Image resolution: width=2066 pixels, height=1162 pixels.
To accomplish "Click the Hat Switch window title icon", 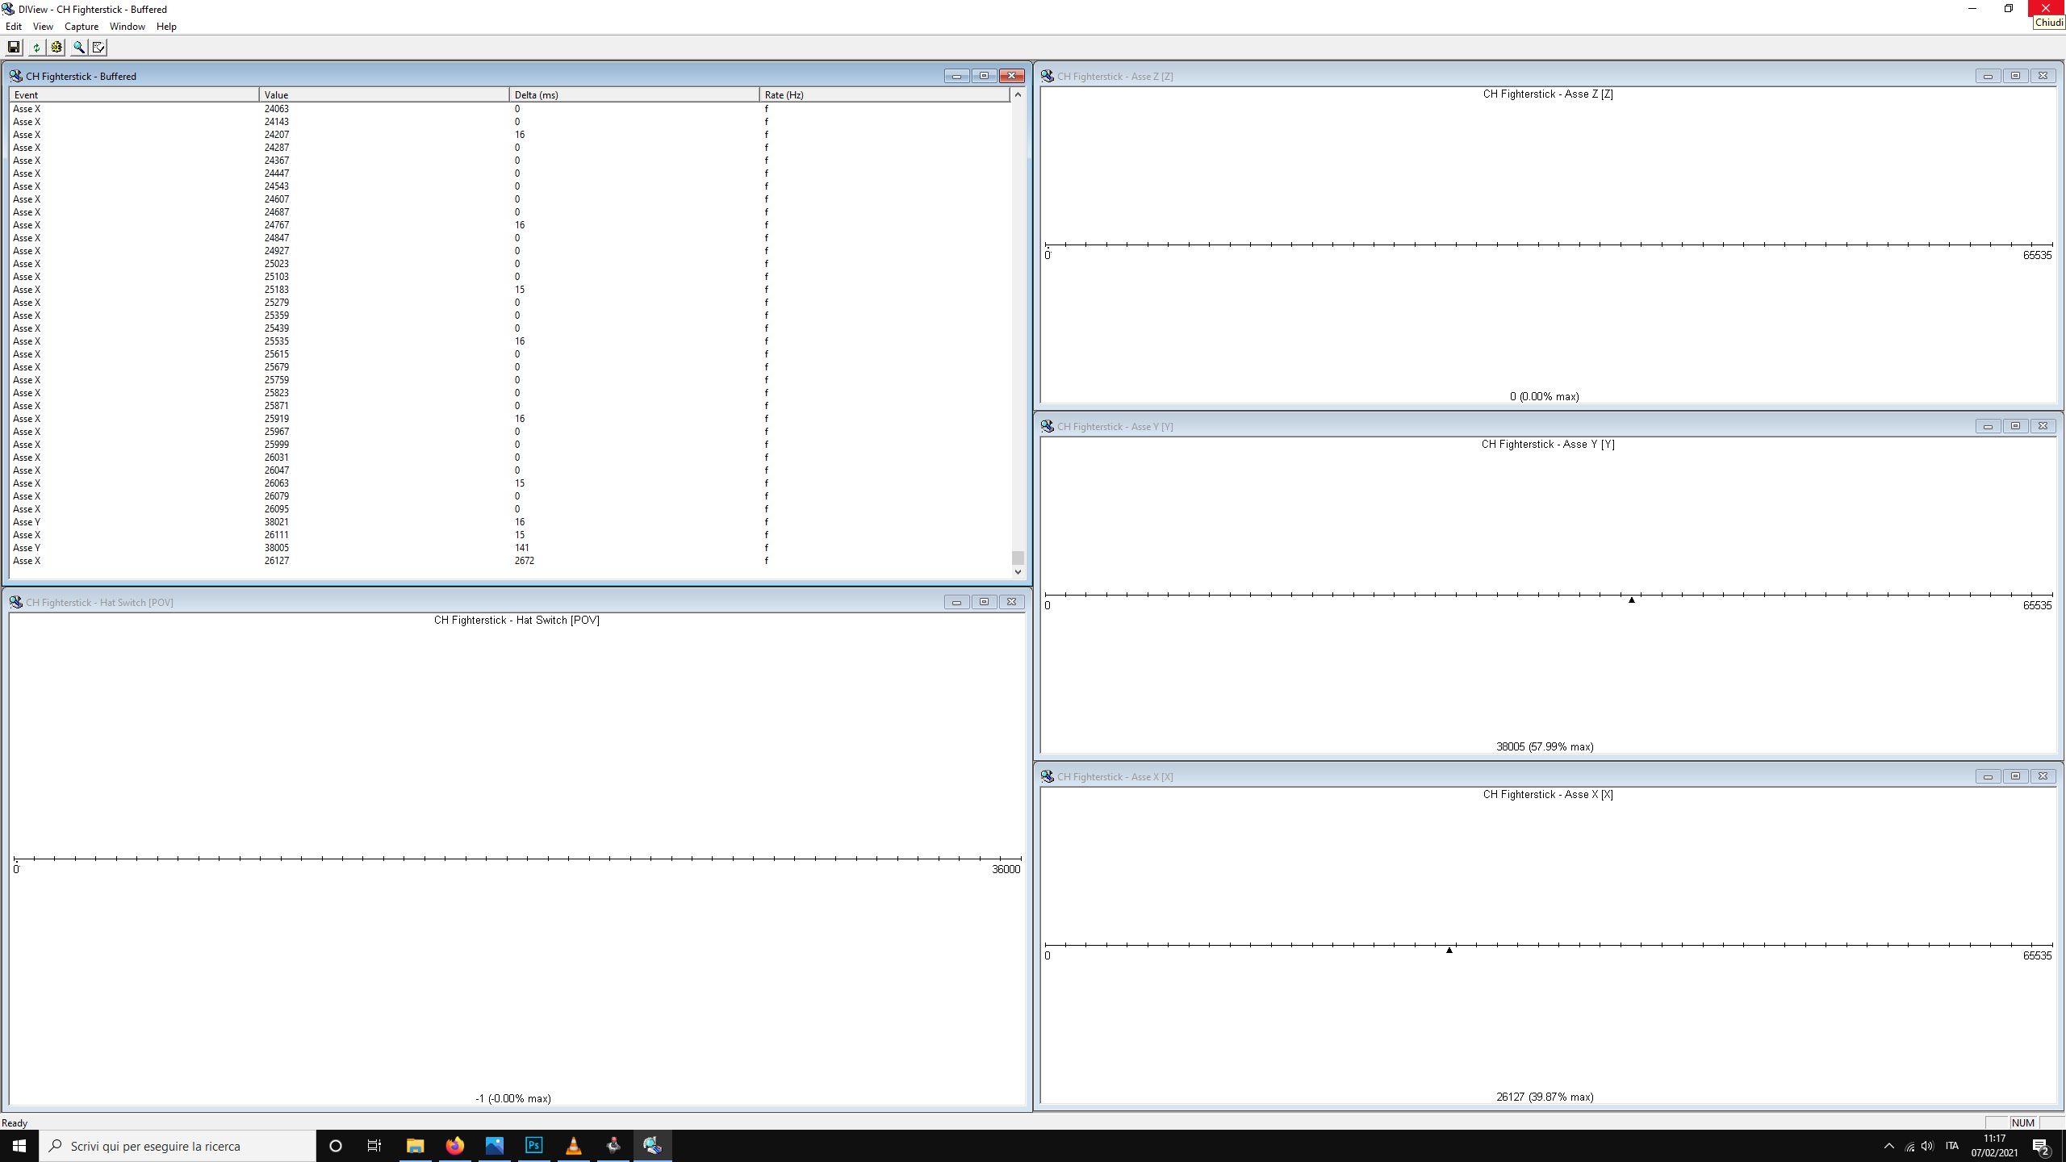I will click(16, 602).
